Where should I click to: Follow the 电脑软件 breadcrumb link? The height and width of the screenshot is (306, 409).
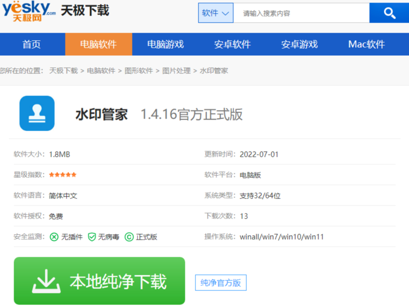point(101,71)
